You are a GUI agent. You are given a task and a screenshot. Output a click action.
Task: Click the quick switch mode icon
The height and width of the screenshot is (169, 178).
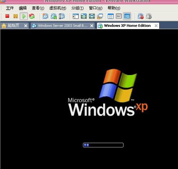pos(84,16)
